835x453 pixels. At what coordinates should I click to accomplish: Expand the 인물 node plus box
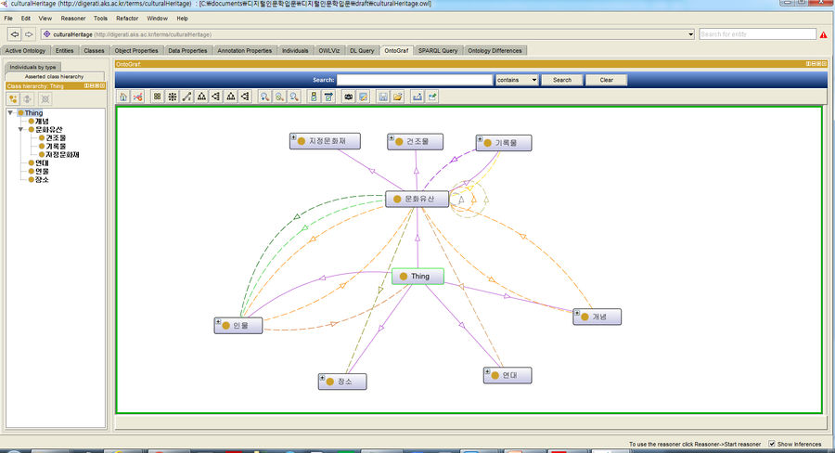tap(219, 322)
